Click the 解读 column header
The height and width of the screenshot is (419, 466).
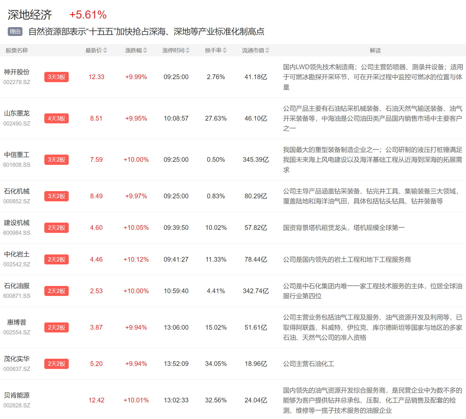pos(375,50)
